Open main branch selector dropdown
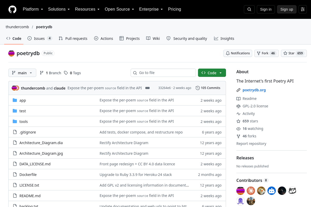 pos(22,73)
